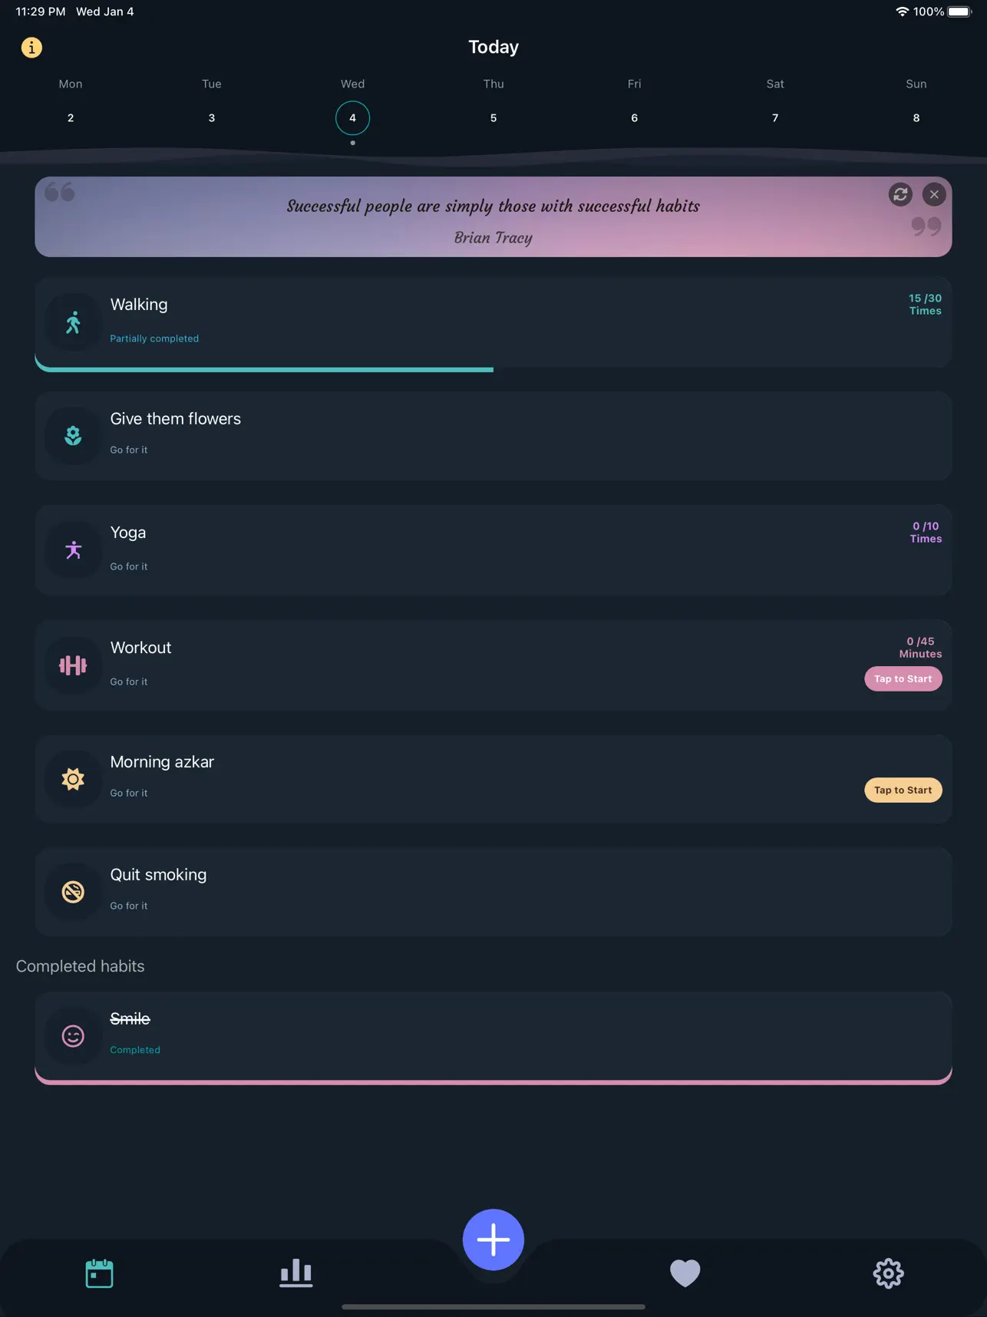Open the favorites heart tab

tap(685, 1273)
